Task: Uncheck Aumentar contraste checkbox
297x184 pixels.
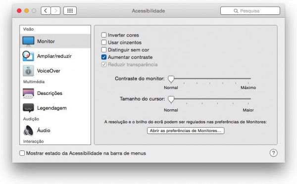Action: 104,57
